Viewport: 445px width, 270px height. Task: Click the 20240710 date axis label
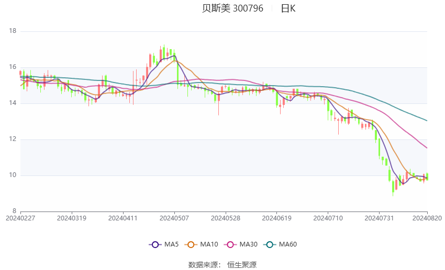(x=328, y=218)
